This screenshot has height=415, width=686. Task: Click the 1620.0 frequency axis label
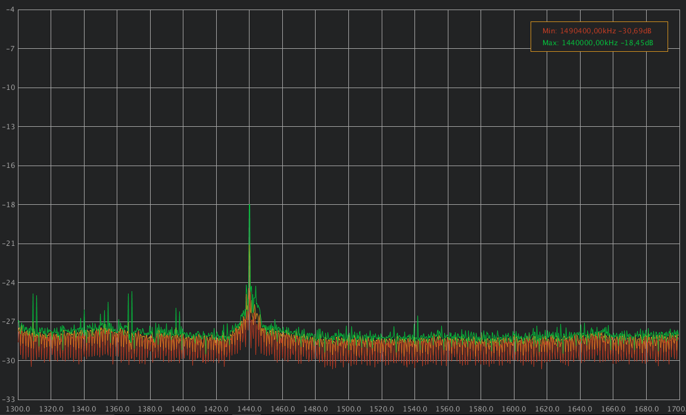(x=547, y=409)
